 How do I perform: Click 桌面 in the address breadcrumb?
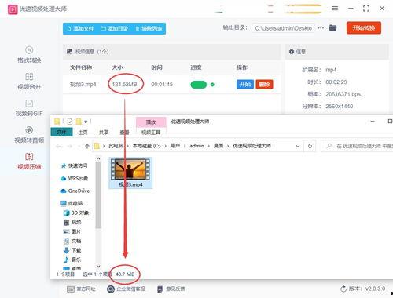point(219,146)
